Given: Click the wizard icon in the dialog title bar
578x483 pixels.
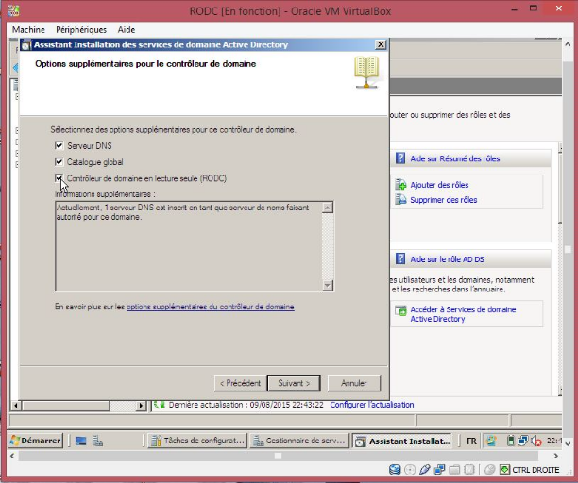Looking at the screenshot, I should [25, 45].
